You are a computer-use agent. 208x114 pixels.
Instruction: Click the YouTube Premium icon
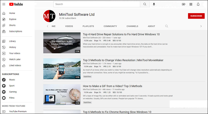pos(4,112)
